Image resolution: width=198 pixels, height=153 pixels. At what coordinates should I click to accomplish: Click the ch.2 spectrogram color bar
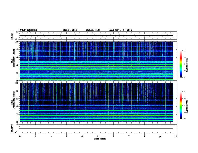point(181,105)
